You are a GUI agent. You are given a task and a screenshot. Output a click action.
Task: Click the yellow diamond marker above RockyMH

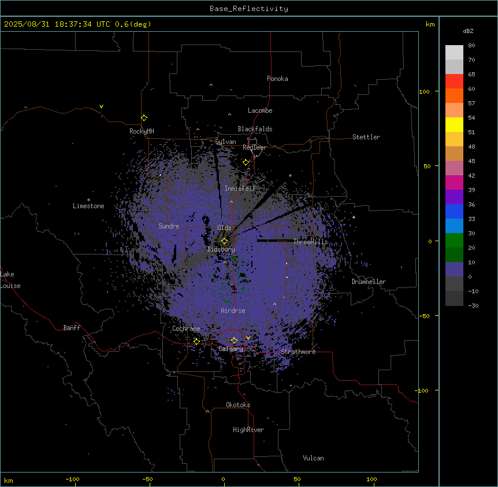pos(144,118)
